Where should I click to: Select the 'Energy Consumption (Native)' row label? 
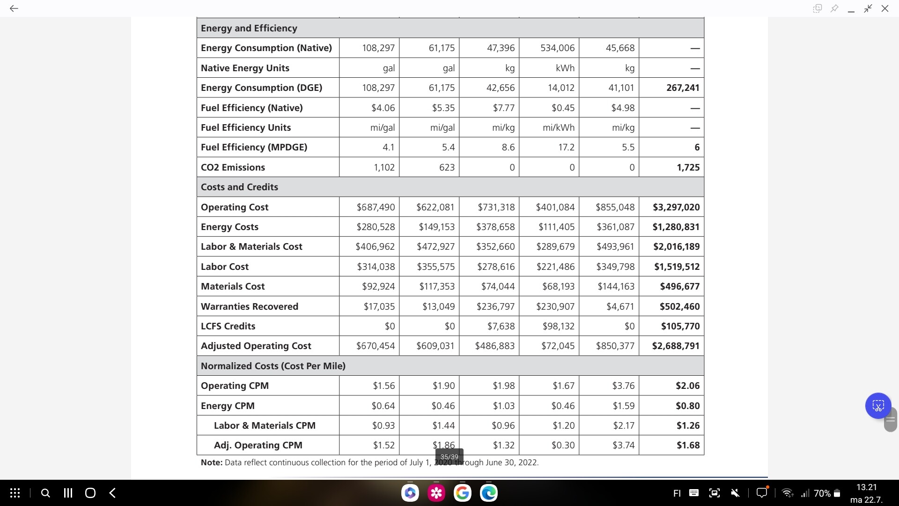[x=266, y=48]
